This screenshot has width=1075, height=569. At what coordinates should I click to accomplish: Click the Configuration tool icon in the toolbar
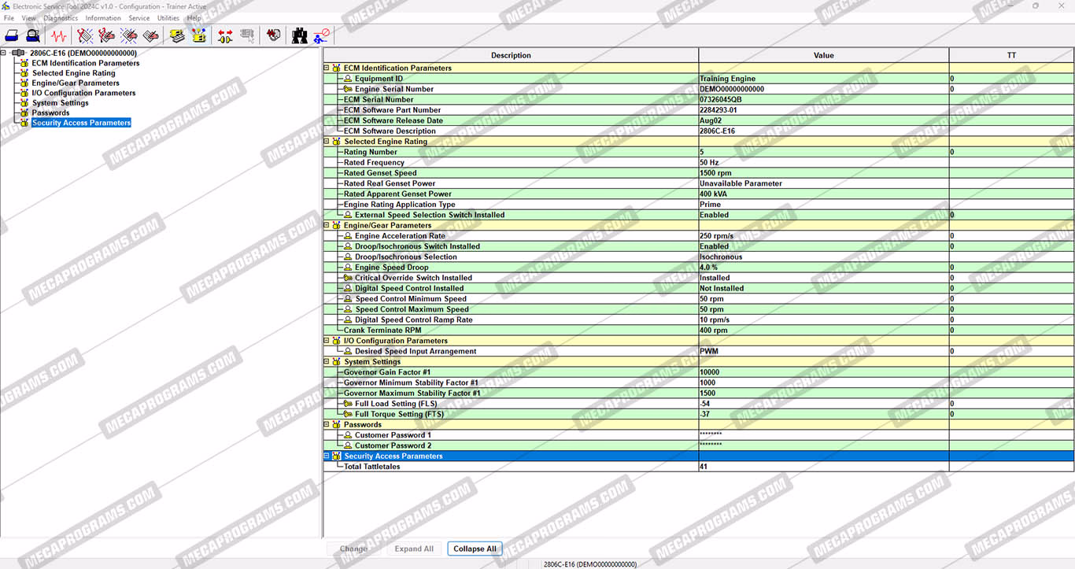point(199,35)
